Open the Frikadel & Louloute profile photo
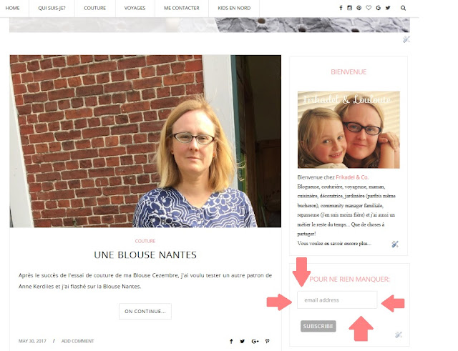 [349, 129]
